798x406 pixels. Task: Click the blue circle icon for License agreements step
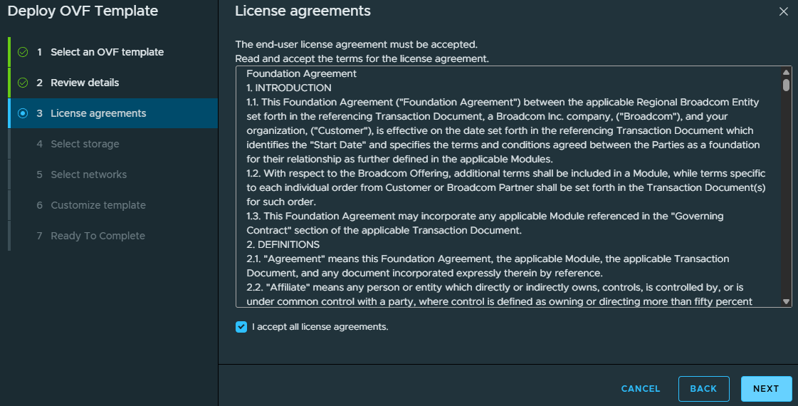pyautogui.click(x=23, y=113)
